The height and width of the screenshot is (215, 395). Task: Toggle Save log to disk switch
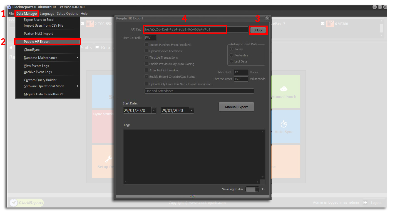point(252,189)
